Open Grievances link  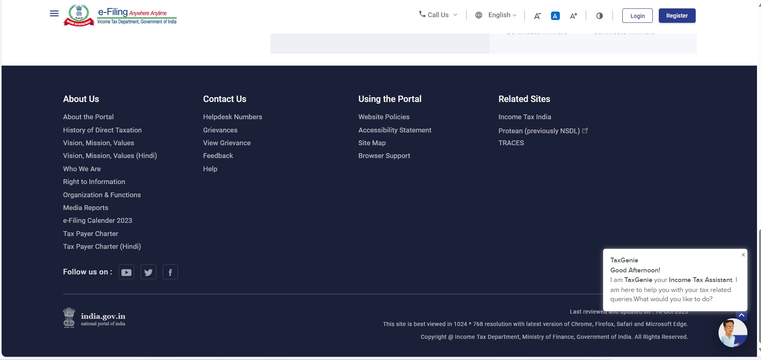(220, 130)
